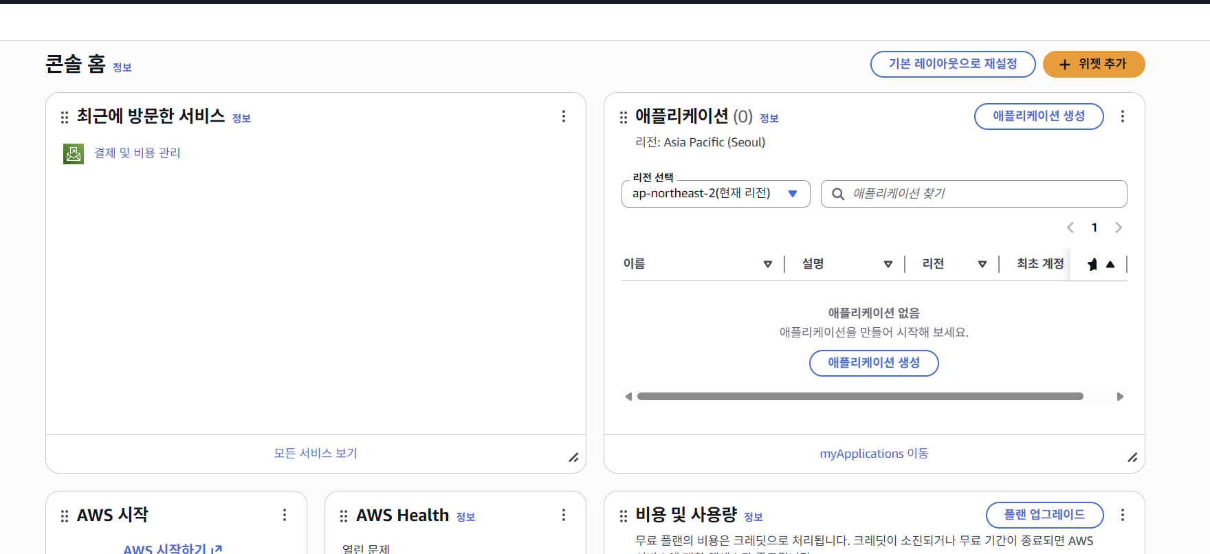Click the 결제 및 비용 관리 service icon
The image size is (1210, 554).
[74, 153]
